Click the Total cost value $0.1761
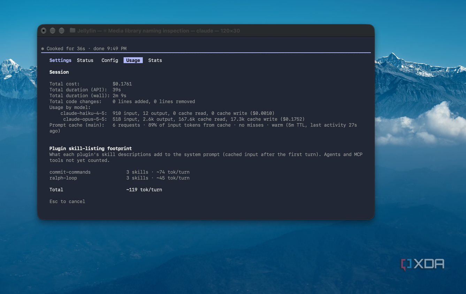The image size is (466, 294). pyautogui.click(x=122, y=84)
